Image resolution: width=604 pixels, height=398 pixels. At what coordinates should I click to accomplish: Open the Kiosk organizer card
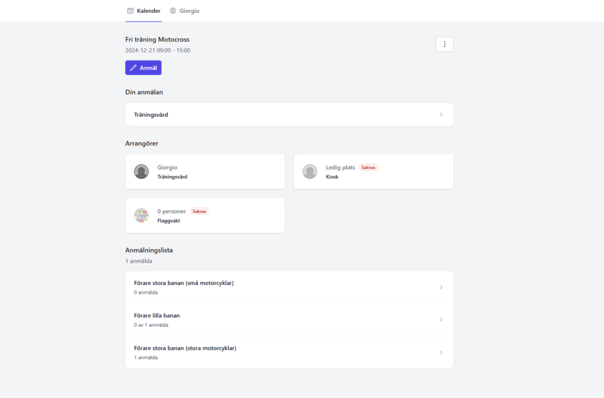pyautogui.click(x=373, y=172)
